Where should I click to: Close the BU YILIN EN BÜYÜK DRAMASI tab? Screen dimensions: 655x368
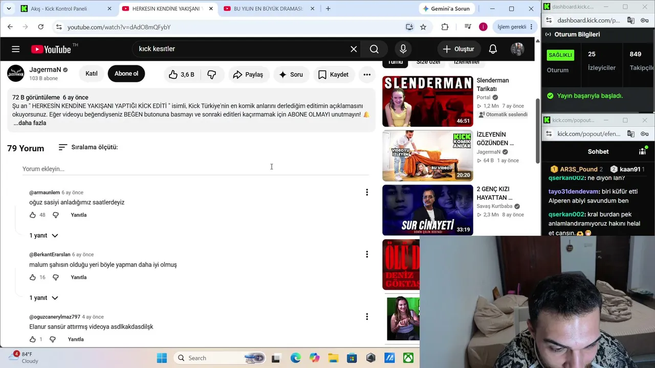(x=313, y=9)
